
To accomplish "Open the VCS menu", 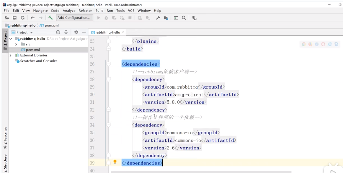I will tap(131, 11).
